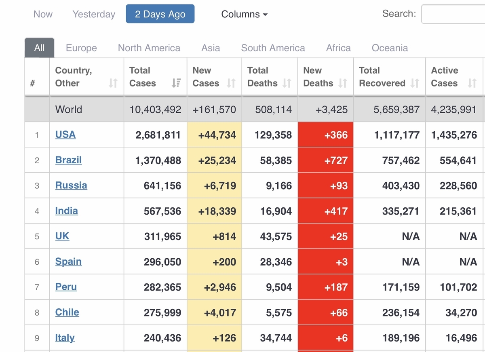
Task: Click Brazil new cases +25,234
Action: tap(217, 160)
